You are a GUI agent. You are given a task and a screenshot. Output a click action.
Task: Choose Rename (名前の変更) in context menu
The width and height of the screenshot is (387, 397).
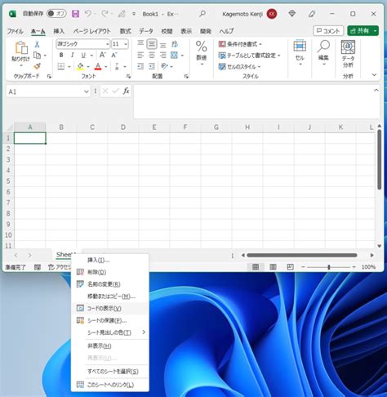(x=110, y=284)
